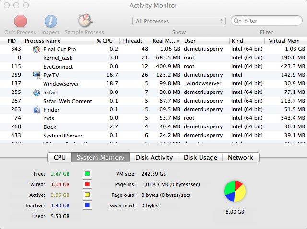Select the SystemUIServer process name

click(x=63, y=136)
